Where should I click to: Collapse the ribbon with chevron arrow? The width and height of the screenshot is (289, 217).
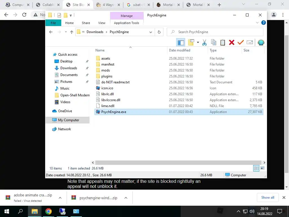257,23
